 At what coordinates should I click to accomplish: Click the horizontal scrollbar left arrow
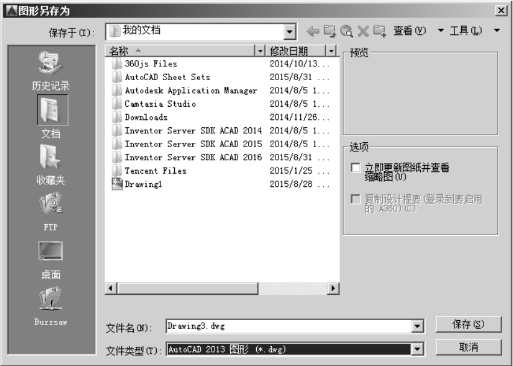(x=110, y=288)
